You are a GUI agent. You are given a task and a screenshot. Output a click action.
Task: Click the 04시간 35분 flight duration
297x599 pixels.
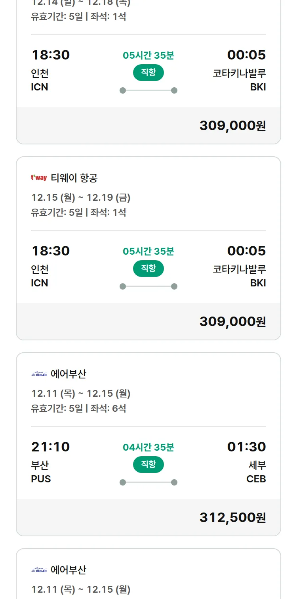click(x=148, y=447)
